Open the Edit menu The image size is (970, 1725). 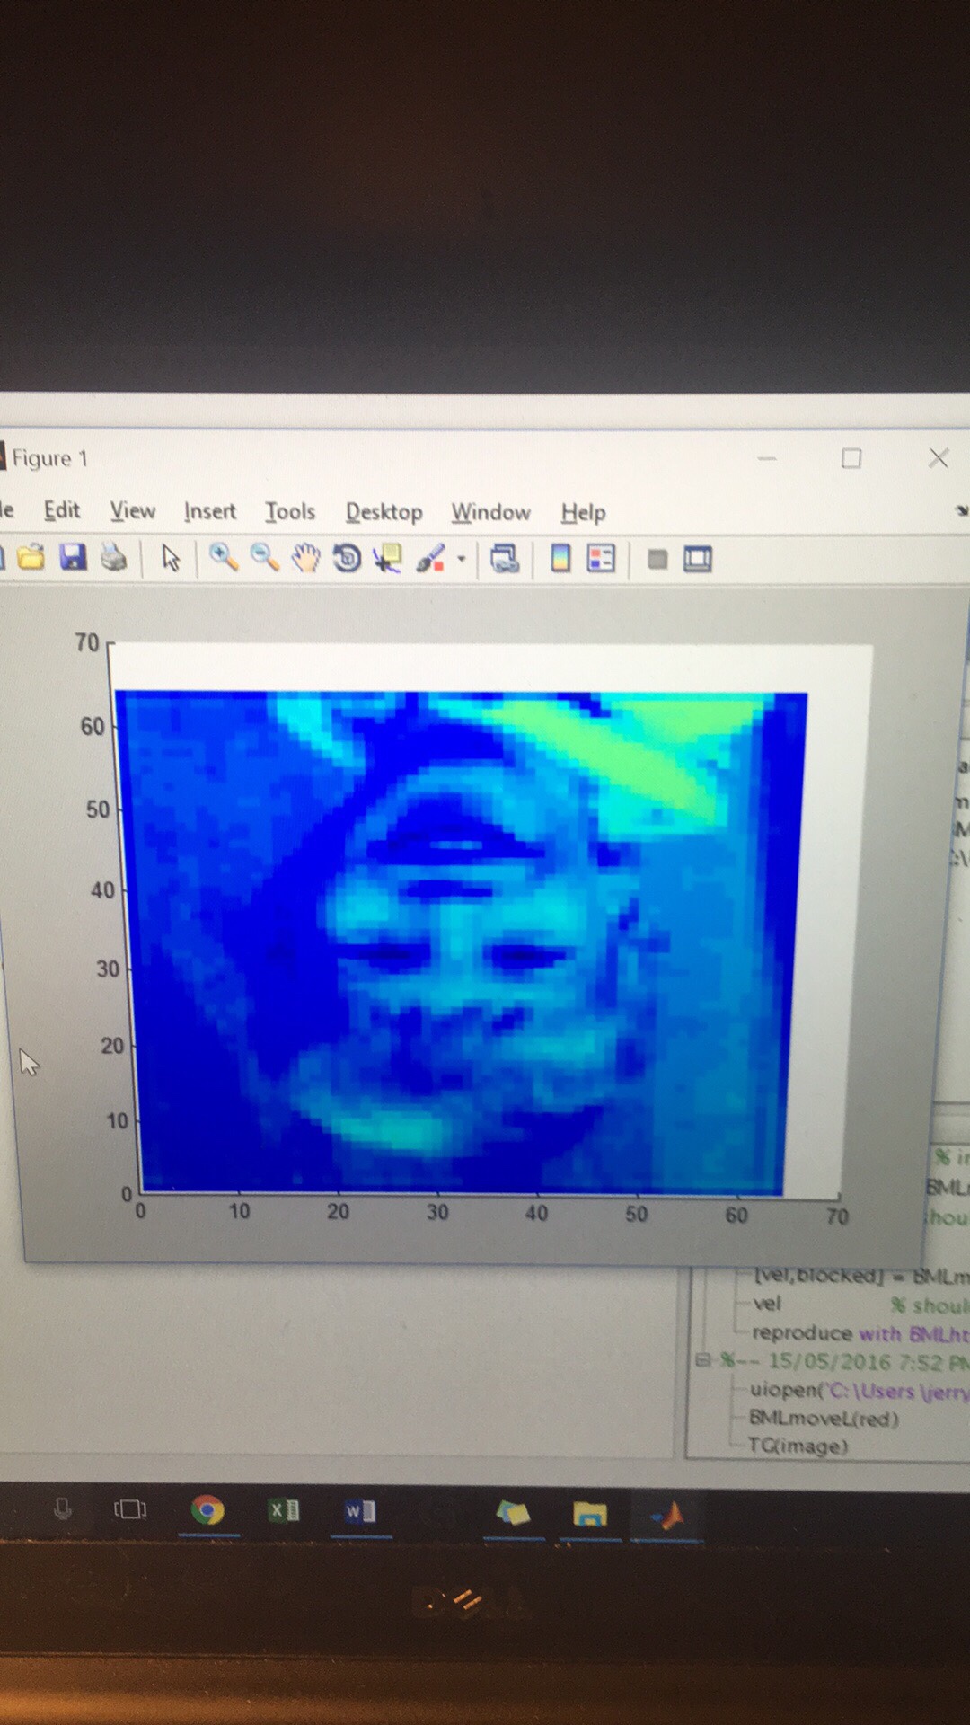62,510
